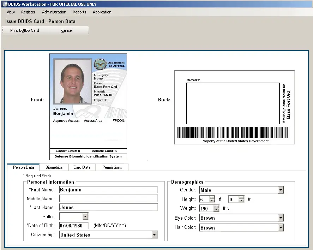Open the Eye Color dropdown
Screen dimensions: 313x250
click(281, 218)
